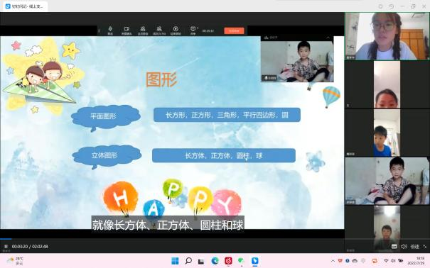Mute the microphone in meeting toolbar

110,30
